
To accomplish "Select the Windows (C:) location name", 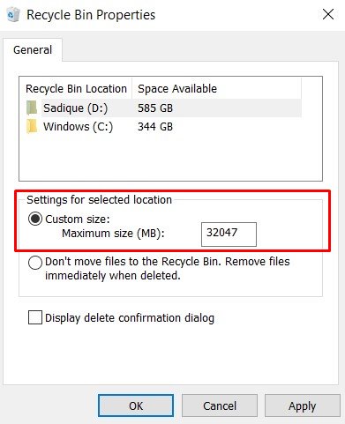I will tap(78, 127).
